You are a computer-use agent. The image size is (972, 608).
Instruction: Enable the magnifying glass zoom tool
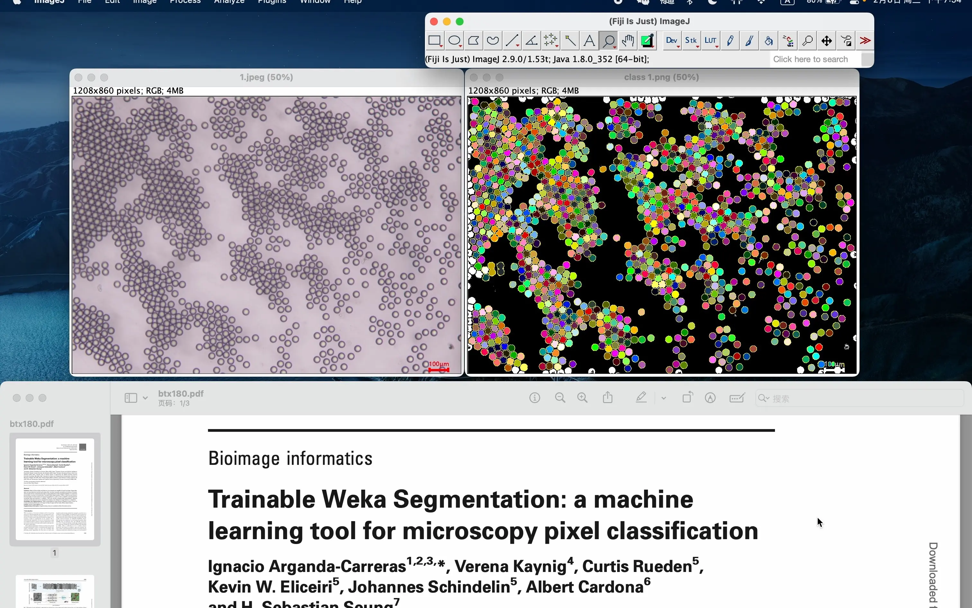608,40
